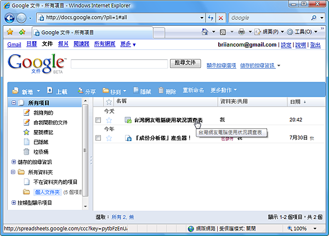Click the Gmail link
This screenshot has height=236, width=329.
pyautogui.click(x=14, y=44)
